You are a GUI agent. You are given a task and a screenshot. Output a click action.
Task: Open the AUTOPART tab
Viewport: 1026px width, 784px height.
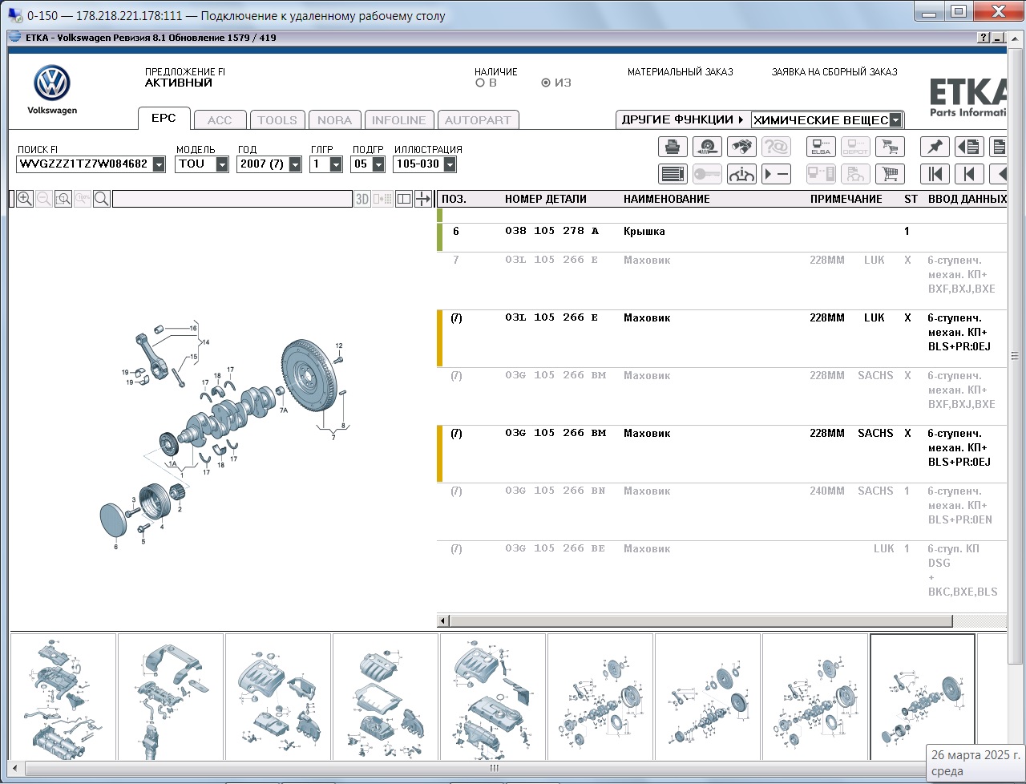478,120
